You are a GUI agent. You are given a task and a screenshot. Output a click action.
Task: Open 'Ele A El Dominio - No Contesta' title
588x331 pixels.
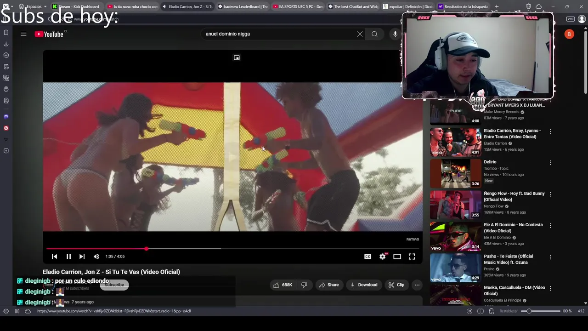click(x=513, y=228)
